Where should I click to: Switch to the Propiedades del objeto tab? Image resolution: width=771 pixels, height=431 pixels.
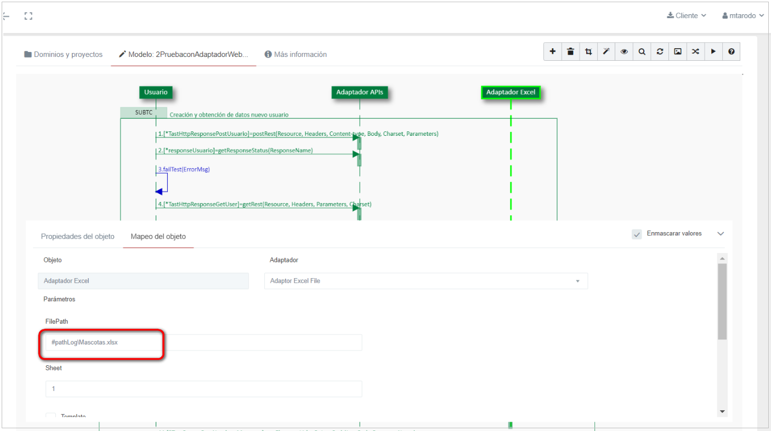(x=77, y=236)
